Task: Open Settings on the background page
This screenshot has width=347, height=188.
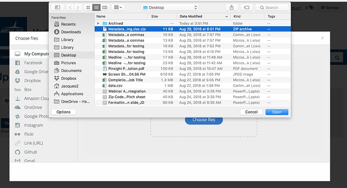Action: point(330,8)
